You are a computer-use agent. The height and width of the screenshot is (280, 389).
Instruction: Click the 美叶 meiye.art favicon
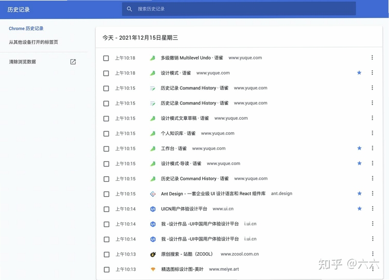click(153, 269)
